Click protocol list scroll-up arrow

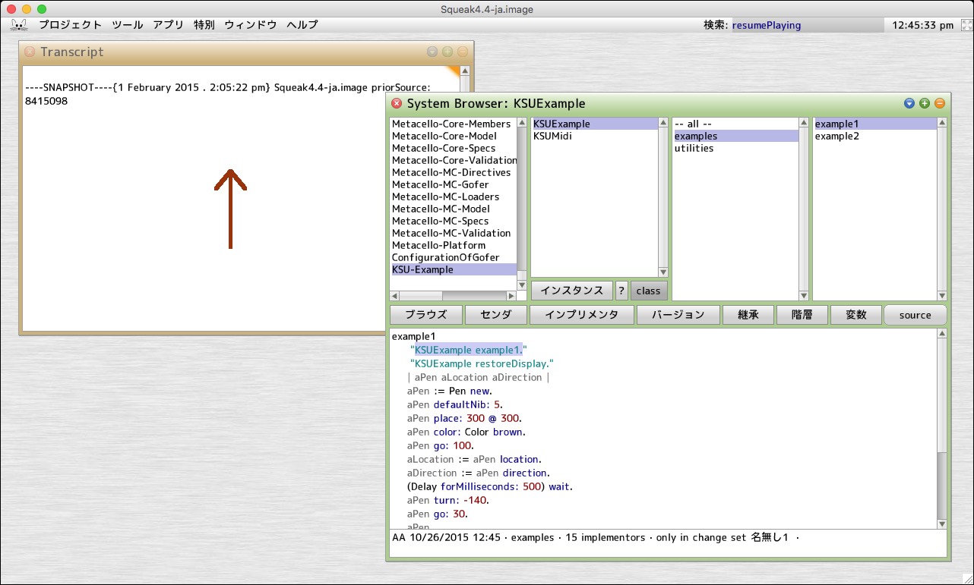[x=803, y=123]
